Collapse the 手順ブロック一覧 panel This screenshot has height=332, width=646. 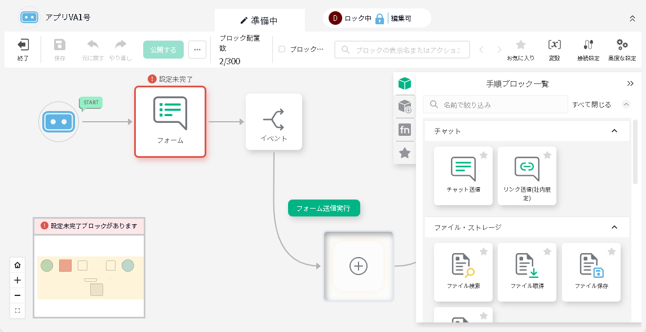pos(630,83)
